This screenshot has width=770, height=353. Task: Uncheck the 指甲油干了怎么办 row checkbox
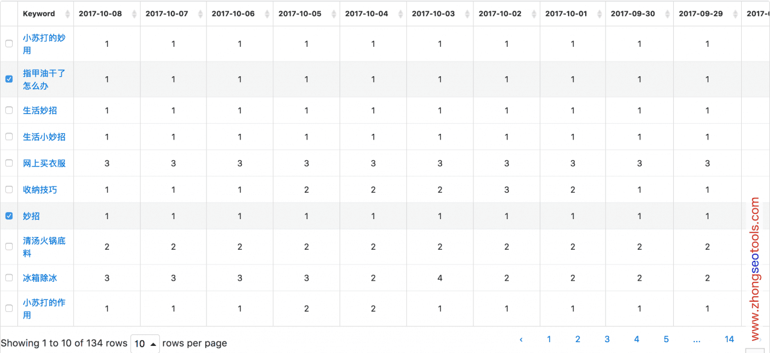coord(9,79)
